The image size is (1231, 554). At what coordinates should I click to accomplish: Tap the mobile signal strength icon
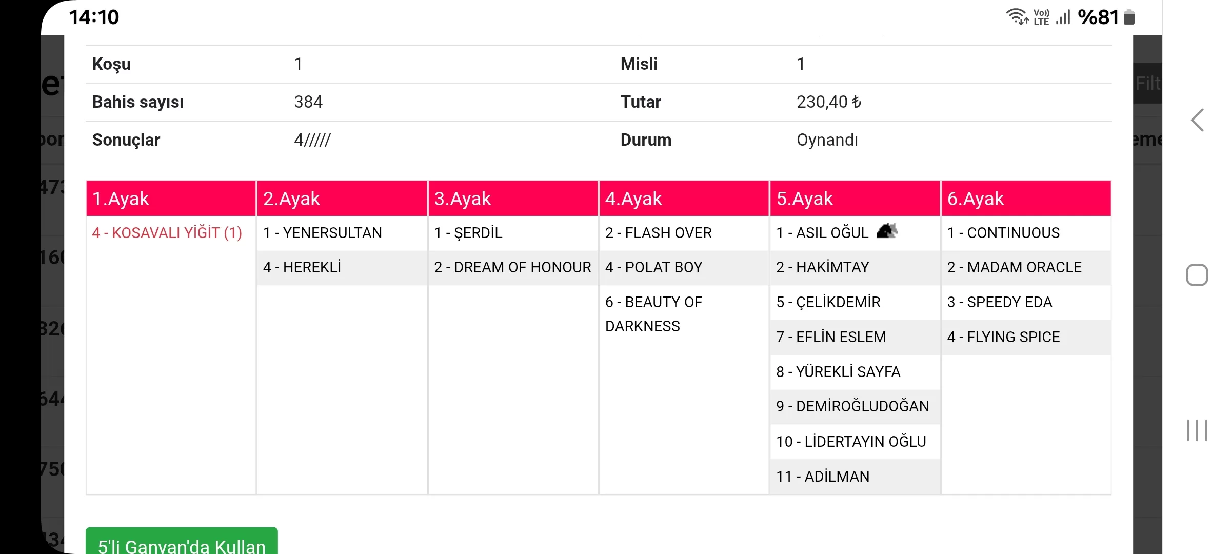(x=1063, y=17)
